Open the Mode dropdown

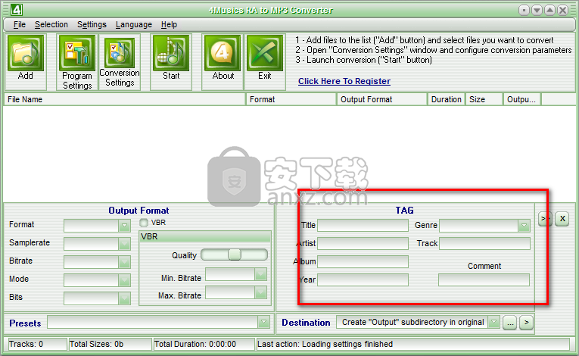tap(124, 279)
